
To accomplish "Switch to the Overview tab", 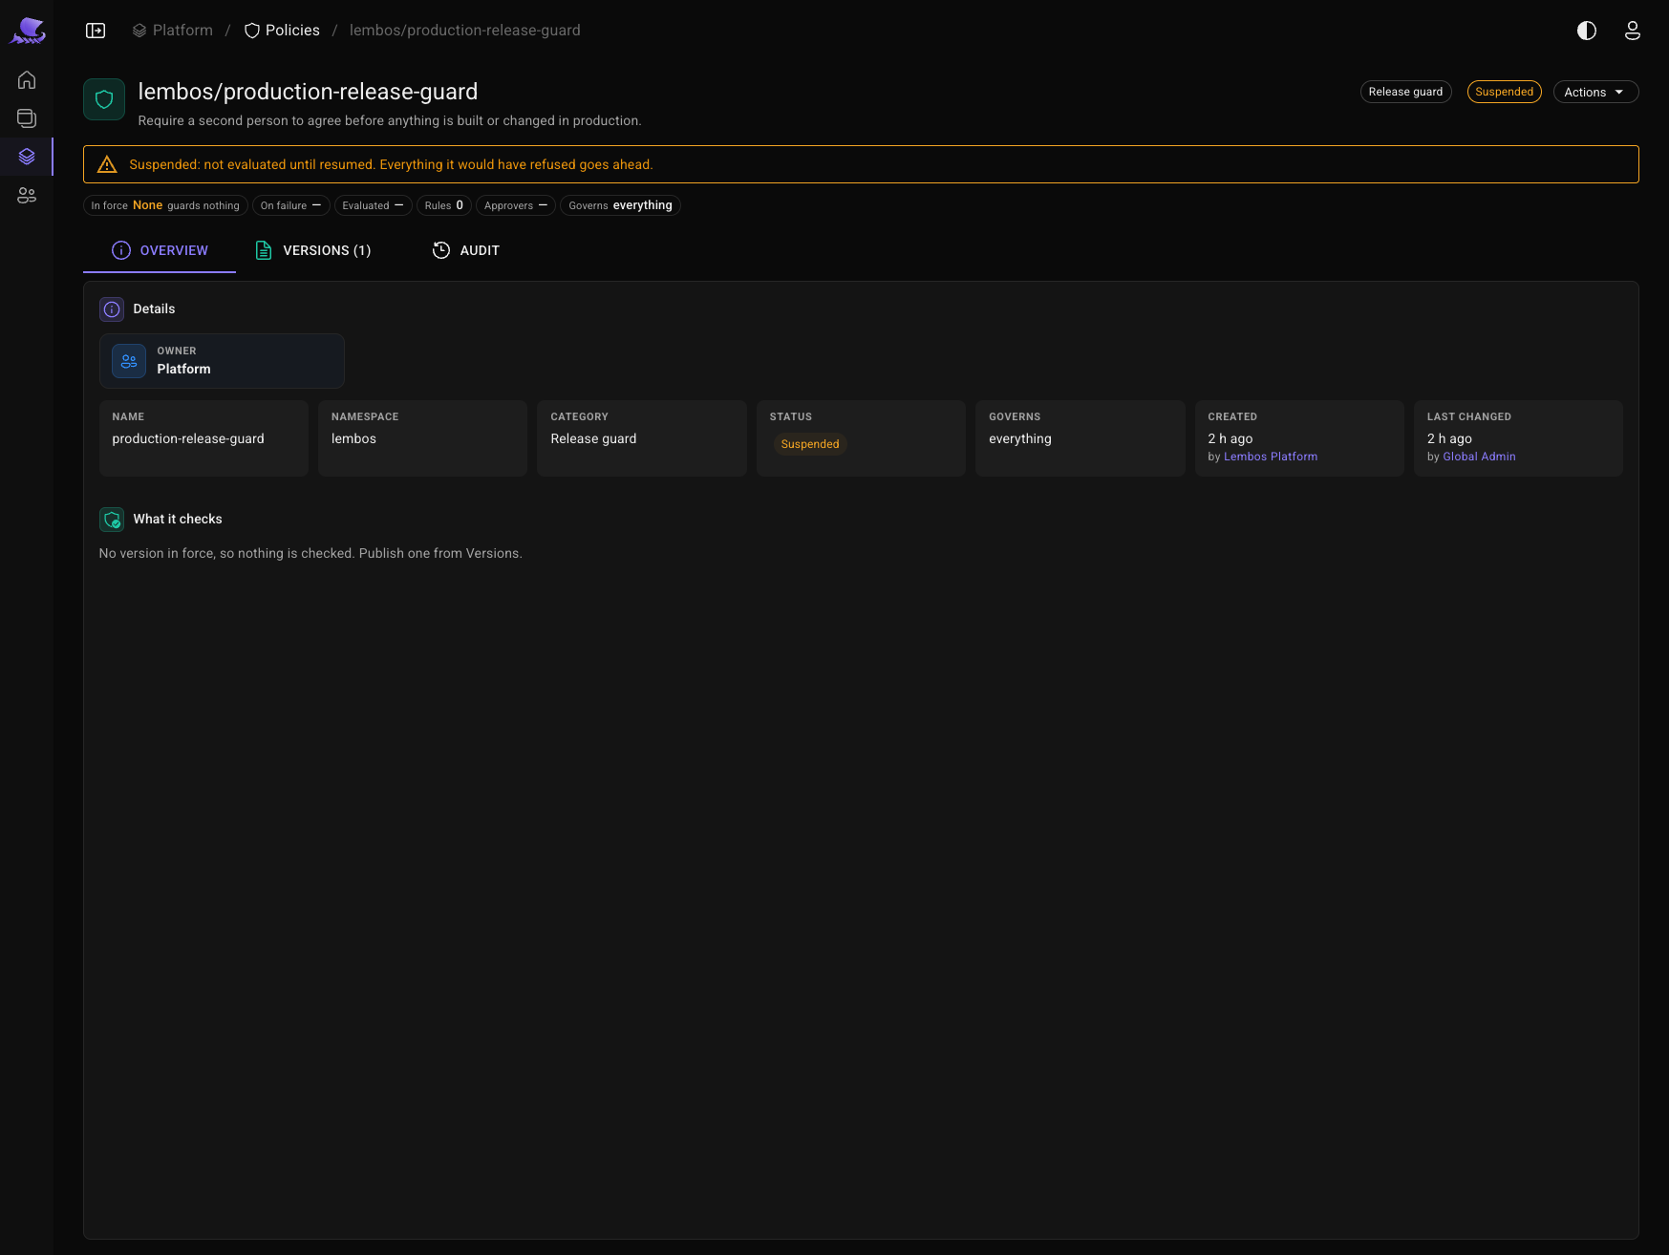I will point(160,250).
